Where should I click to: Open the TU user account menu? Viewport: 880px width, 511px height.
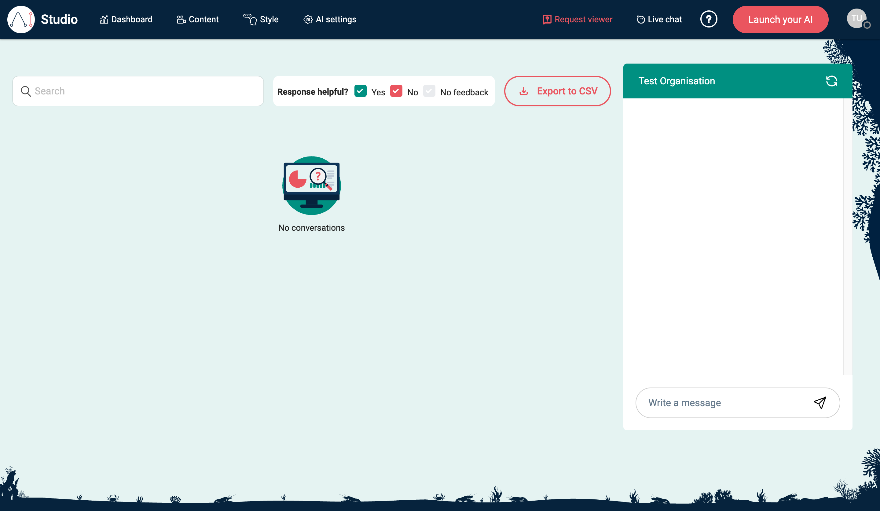pos(856,19)
